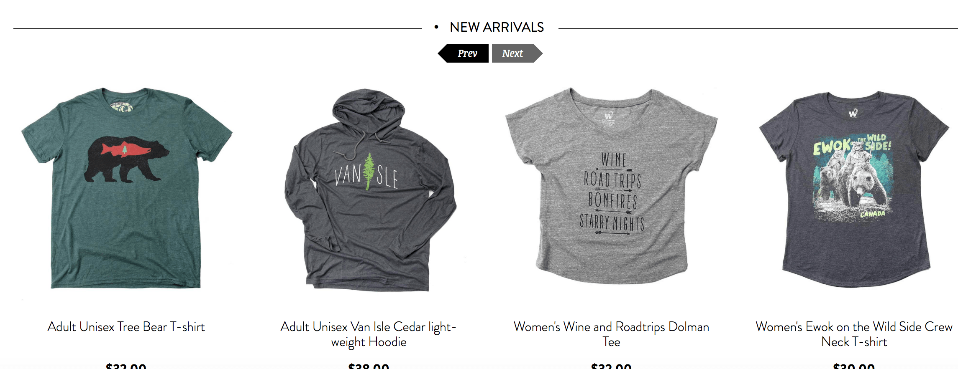Open Women's Ewok on the Wild Side link
Image resolution: width=958 pixels, height=369 pixels.
(854, 334)
